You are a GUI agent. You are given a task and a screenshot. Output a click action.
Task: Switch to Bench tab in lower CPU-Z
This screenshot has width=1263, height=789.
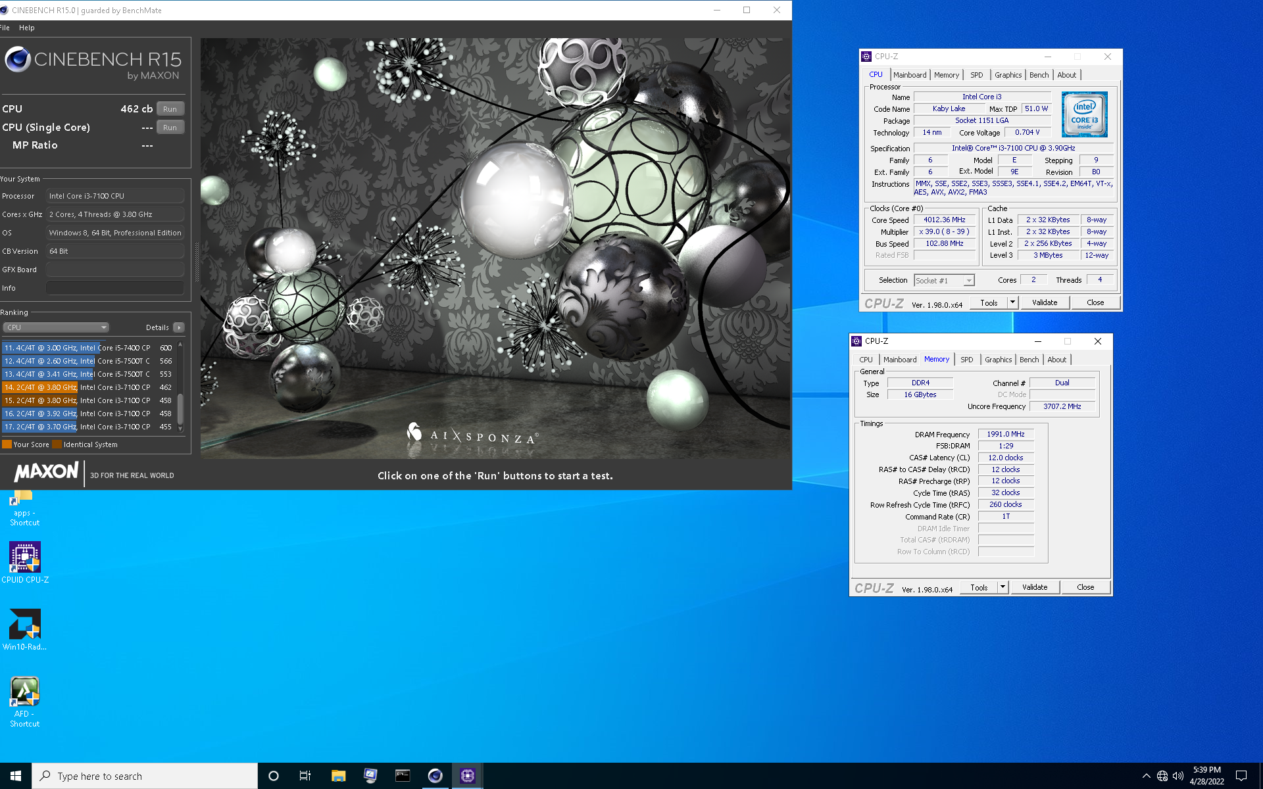coord(1029,360)
